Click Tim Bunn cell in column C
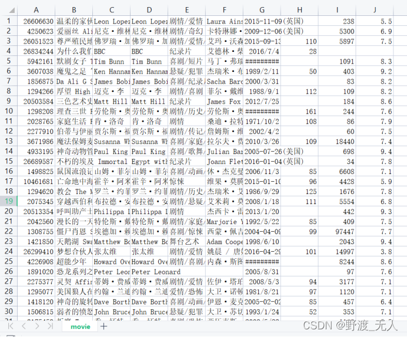The image size is (407, 337). pos(111,62)
